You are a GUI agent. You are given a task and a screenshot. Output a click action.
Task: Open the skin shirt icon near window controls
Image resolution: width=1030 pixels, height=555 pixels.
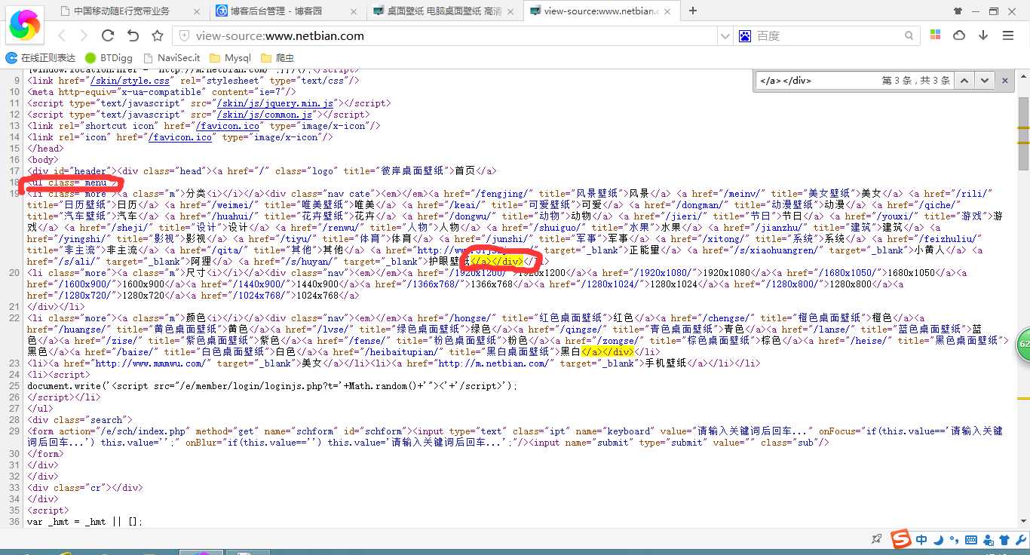click(x=958, y=11)
